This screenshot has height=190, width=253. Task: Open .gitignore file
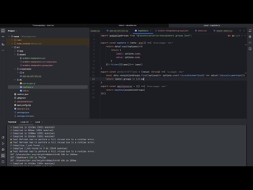click(x=21, y=98)
